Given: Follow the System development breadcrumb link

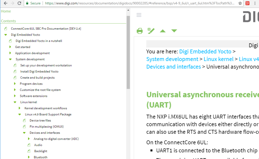Looking at the screenshot, I should [172, 59].
